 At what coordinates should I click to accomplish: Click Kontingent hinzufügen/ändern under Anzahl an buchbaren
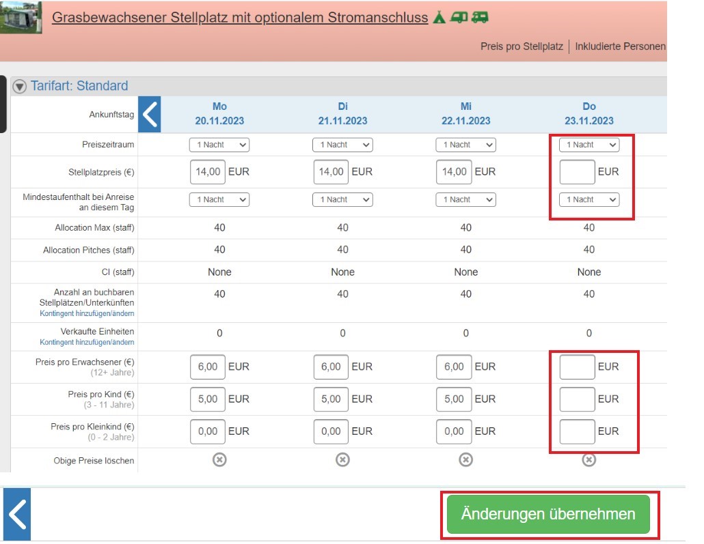coord(87,313)
